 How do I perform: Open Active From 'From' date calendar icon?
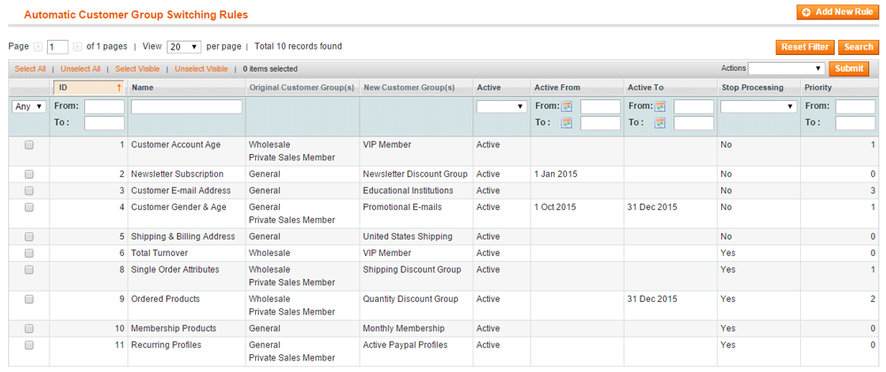coord(567,106)
